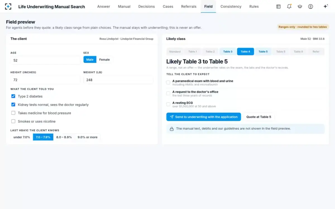Check the paramedical exam item

click(168, 82)
